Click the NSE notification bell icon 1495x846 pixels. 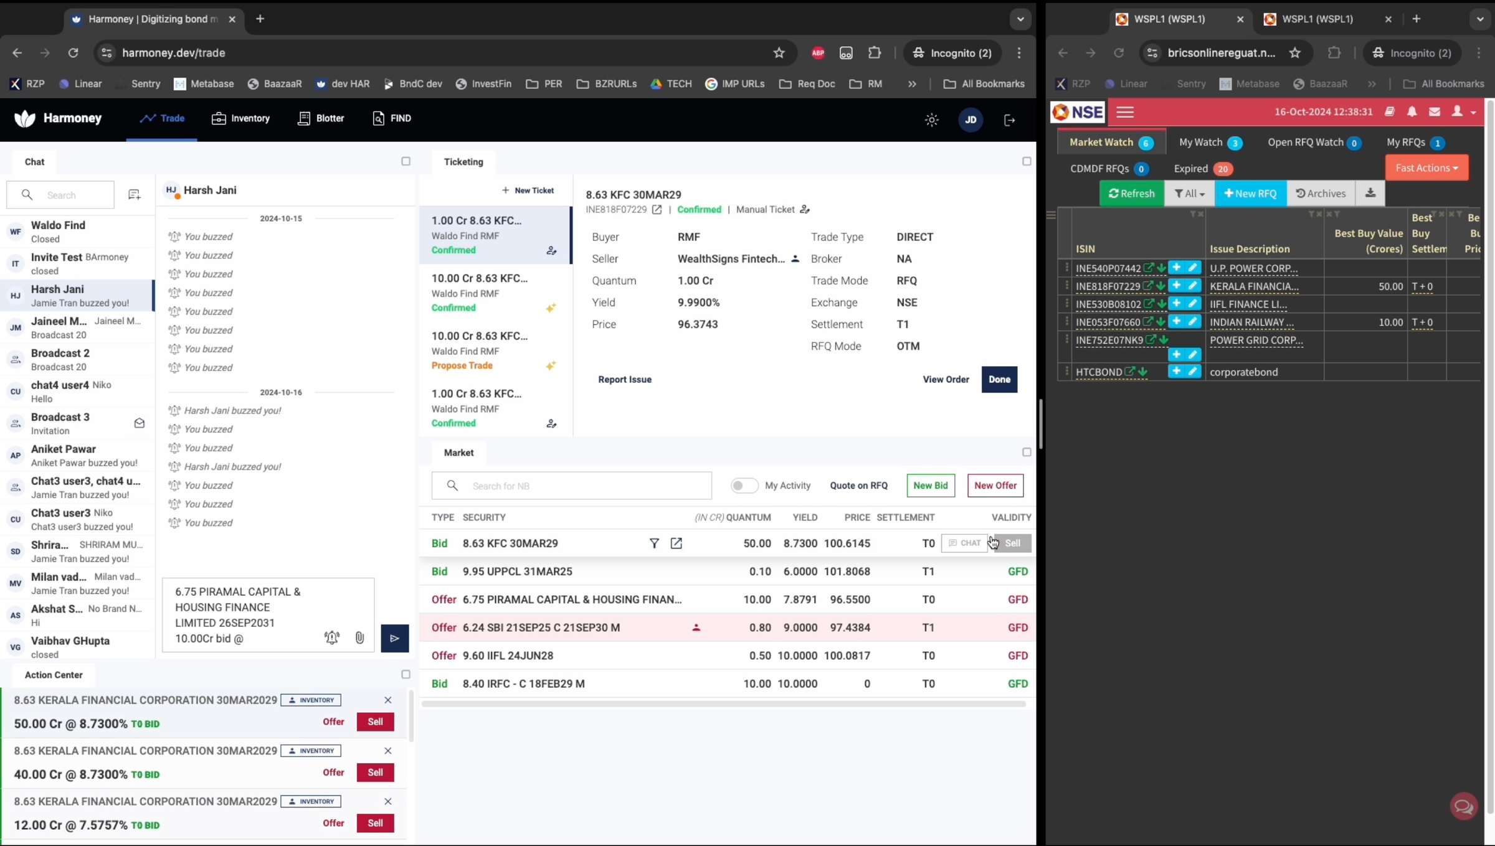click(x=1412, y=112)
